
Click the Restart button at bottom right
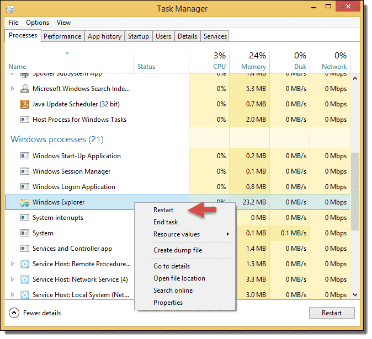332,313
